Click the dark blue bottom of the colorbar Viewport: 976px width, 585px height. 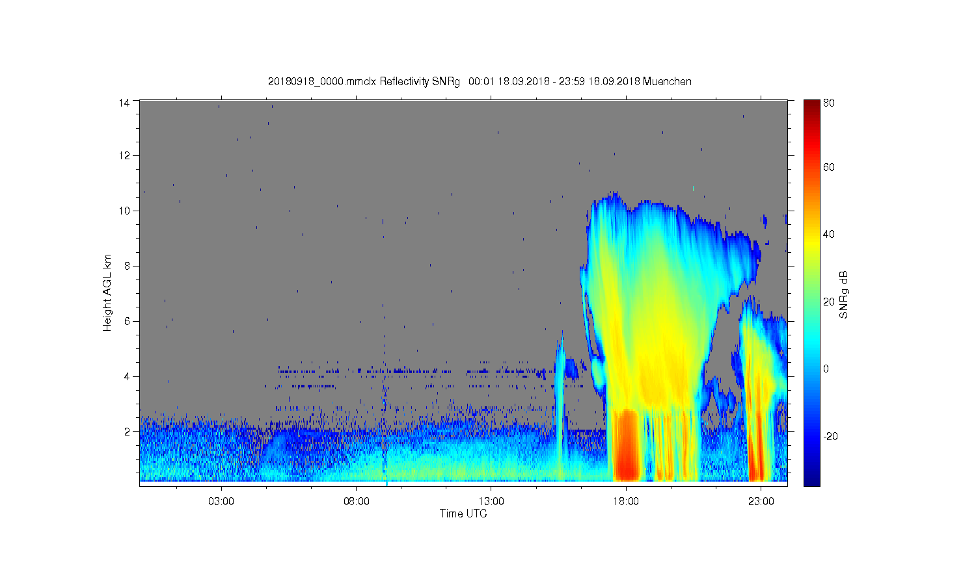812,480
